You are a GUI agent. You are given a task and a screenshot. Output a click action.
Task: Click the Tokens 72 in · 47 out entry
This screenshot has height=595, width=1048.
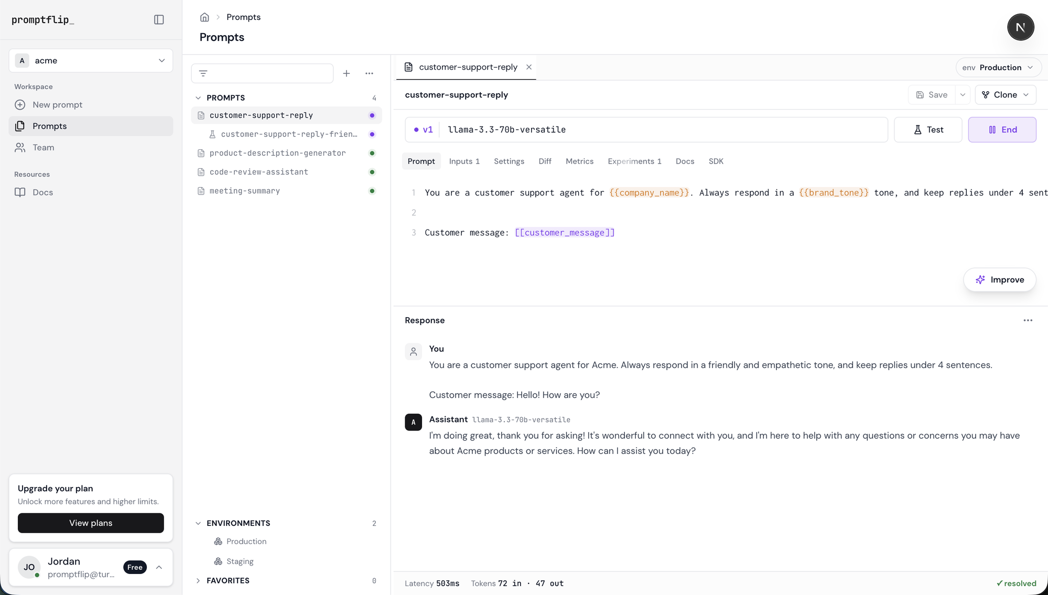(x=517, y=583)
